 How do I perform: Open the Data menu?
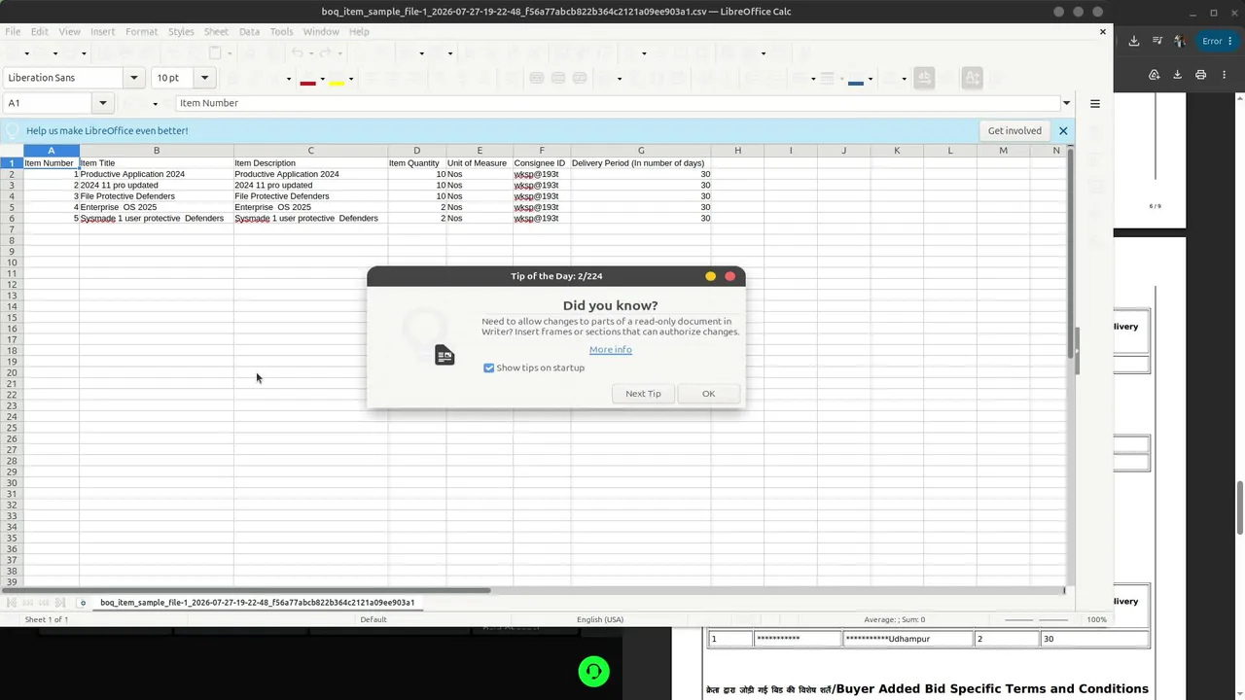(249, 32)
